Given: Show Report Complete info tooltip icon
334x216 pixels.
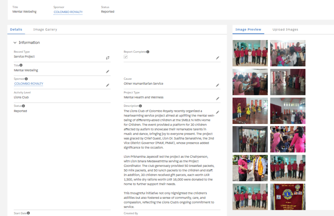Looking at the screenshot, I should pyautogui.click(x=148, y=52).
